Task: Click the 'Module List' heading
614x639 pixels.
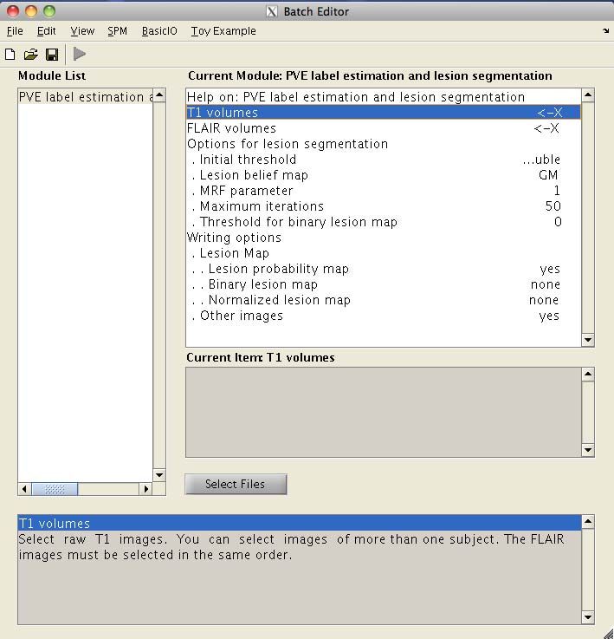Action: [x=52, y=75]
